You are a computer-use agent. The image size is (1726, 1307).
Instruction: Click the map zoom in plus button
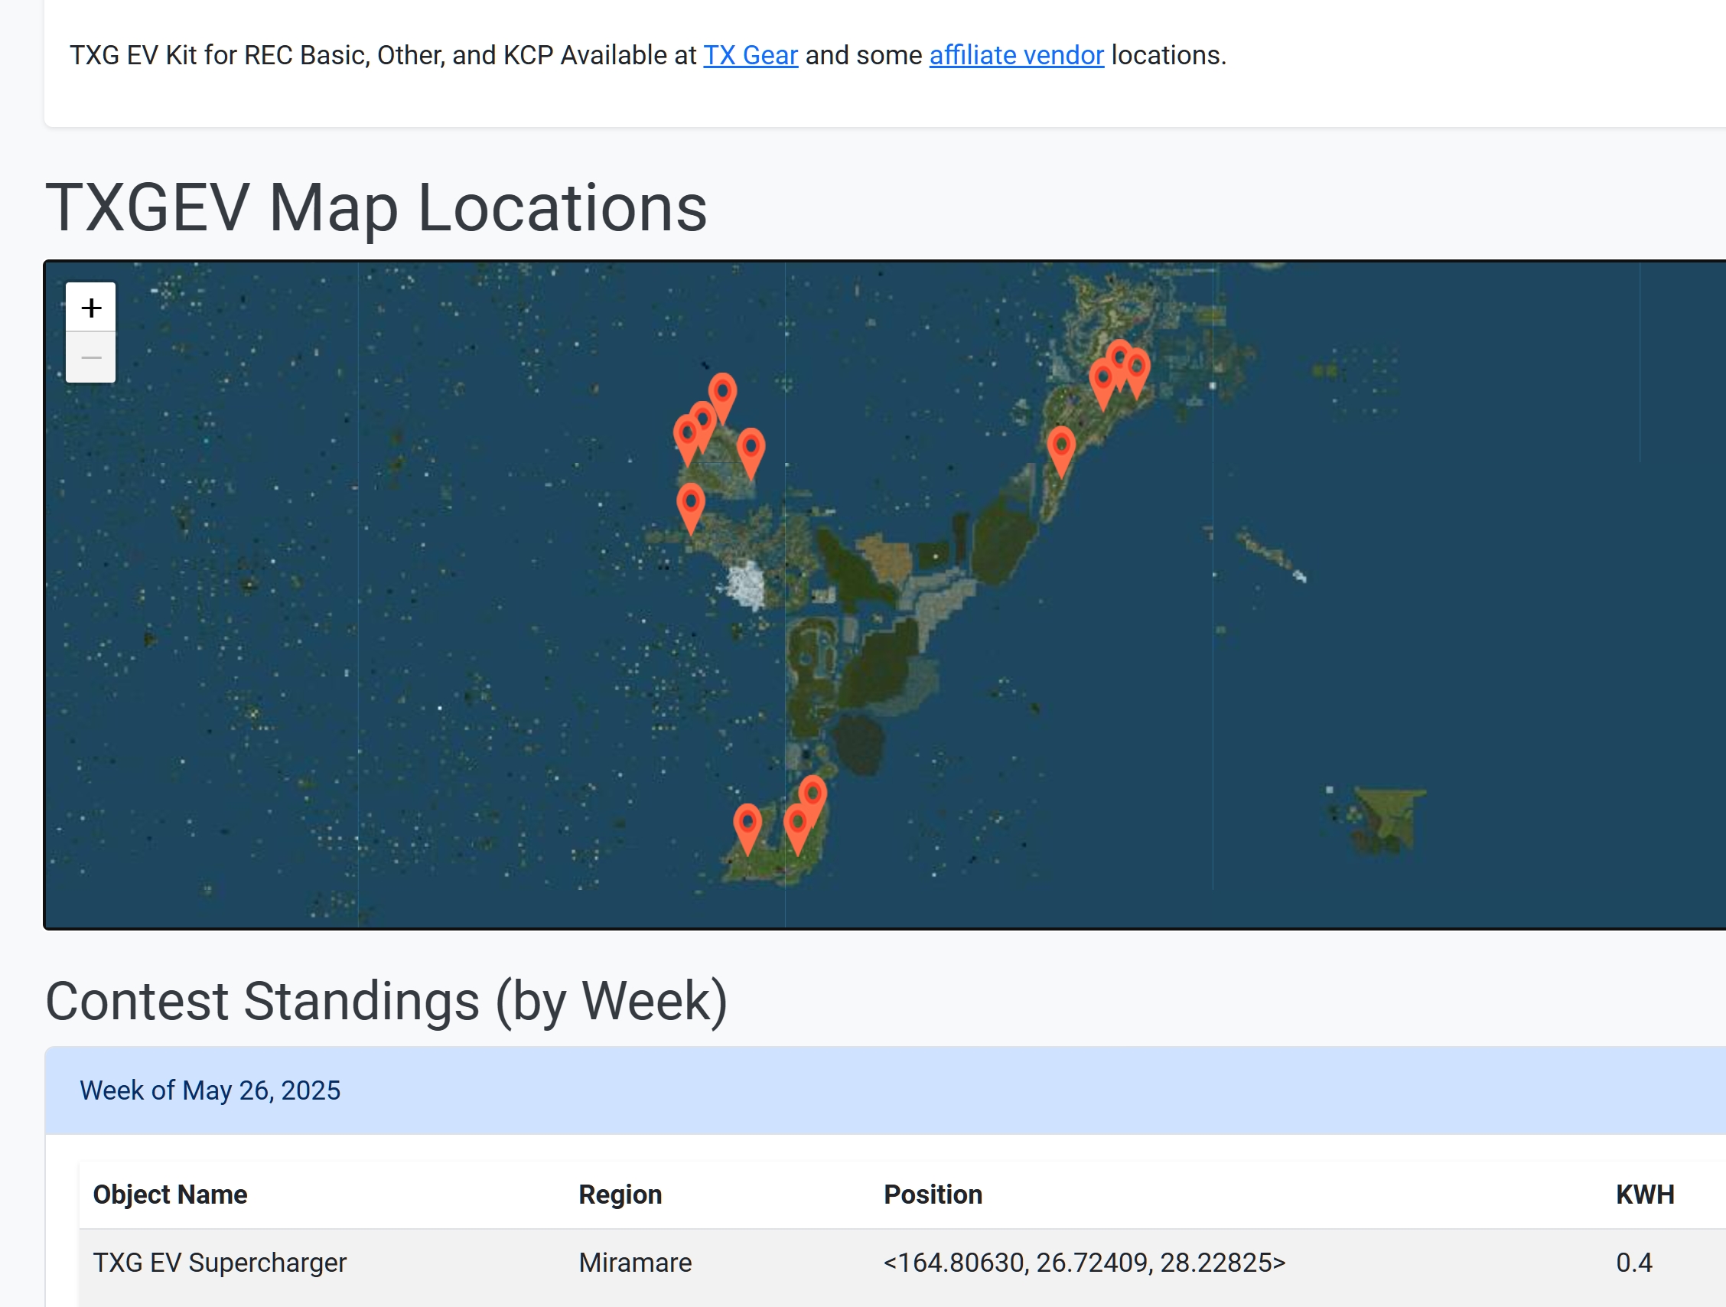click(90, 308)
